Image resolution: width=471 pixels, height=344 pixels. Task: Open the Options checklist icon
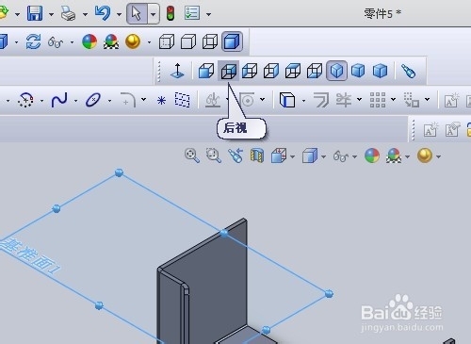pyautogui.click(x=192, y=13)
